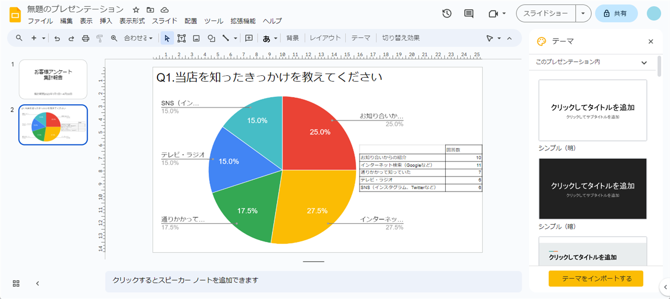Open the 挿入 menu

pyautogui.click(x=106, y=21)
